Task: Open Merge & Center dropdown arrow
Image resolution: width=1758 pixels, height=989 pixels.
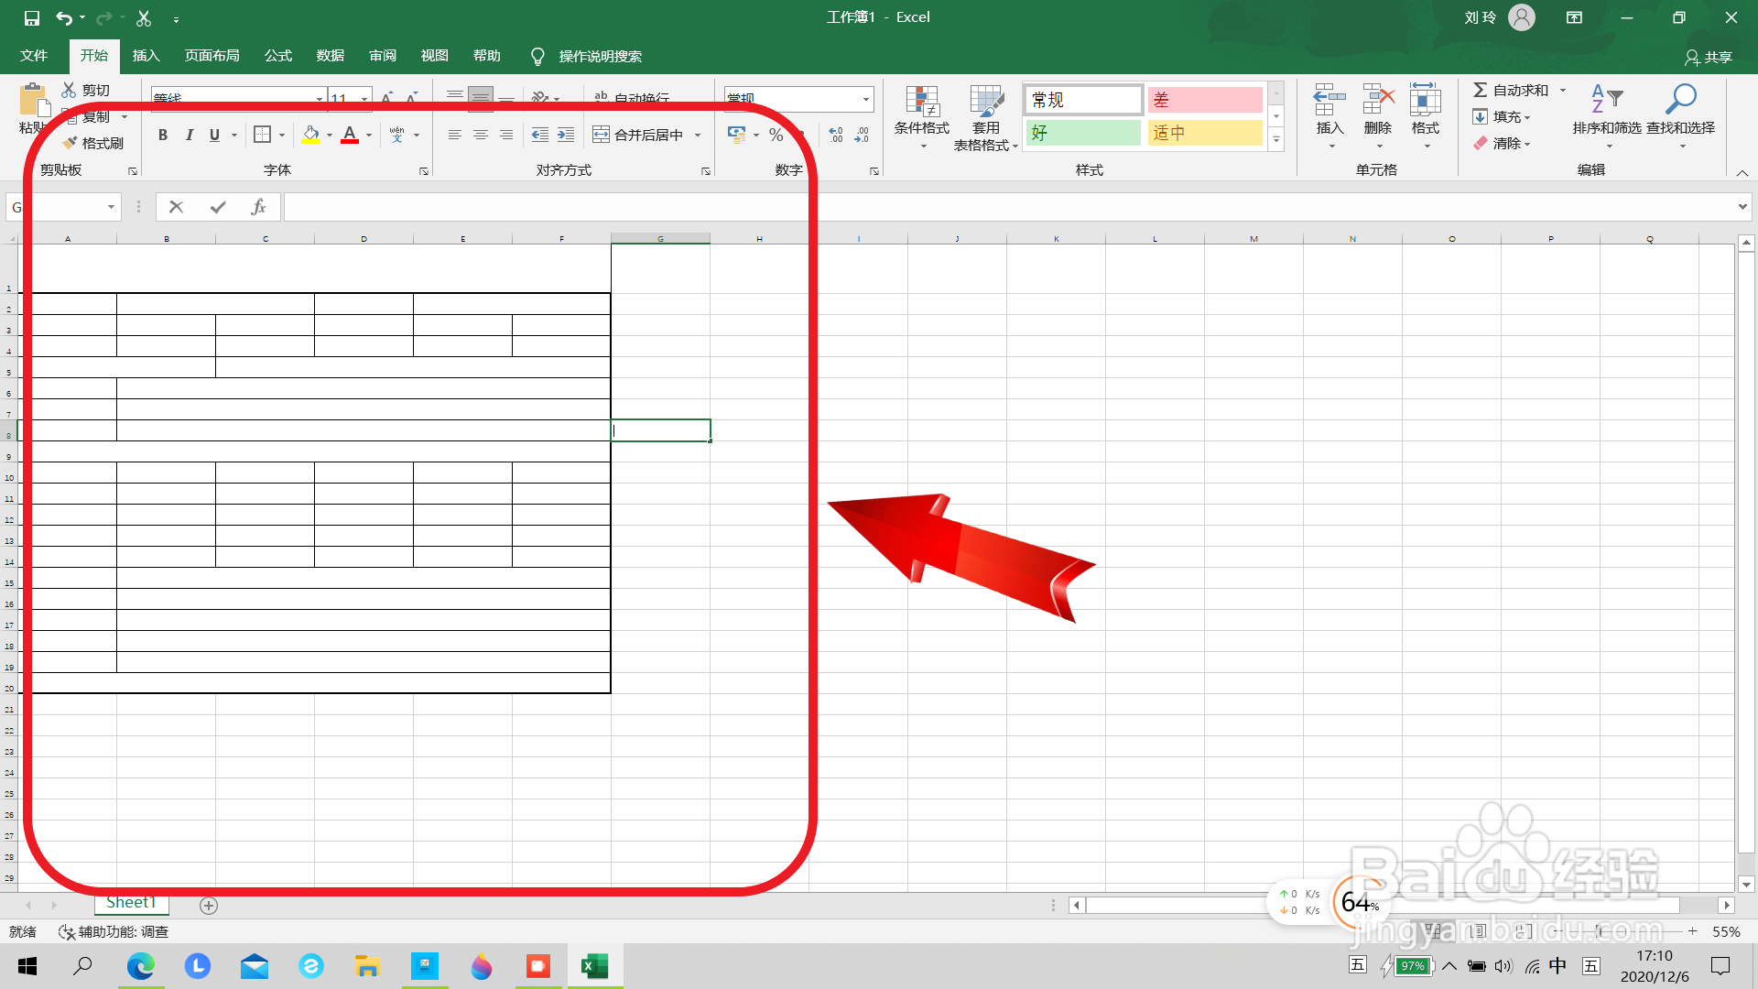Action: [698, 136]
